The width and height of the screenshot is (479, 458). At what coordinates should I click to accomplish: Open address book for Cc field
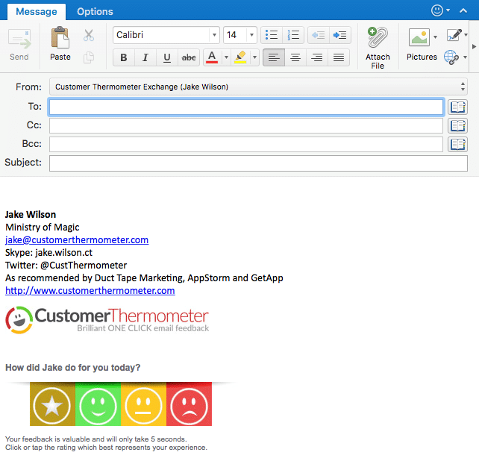tap(457, 125)
